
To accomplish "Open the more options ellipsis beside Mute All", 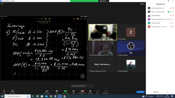I will pyautogui.click(x=167, y=92).
